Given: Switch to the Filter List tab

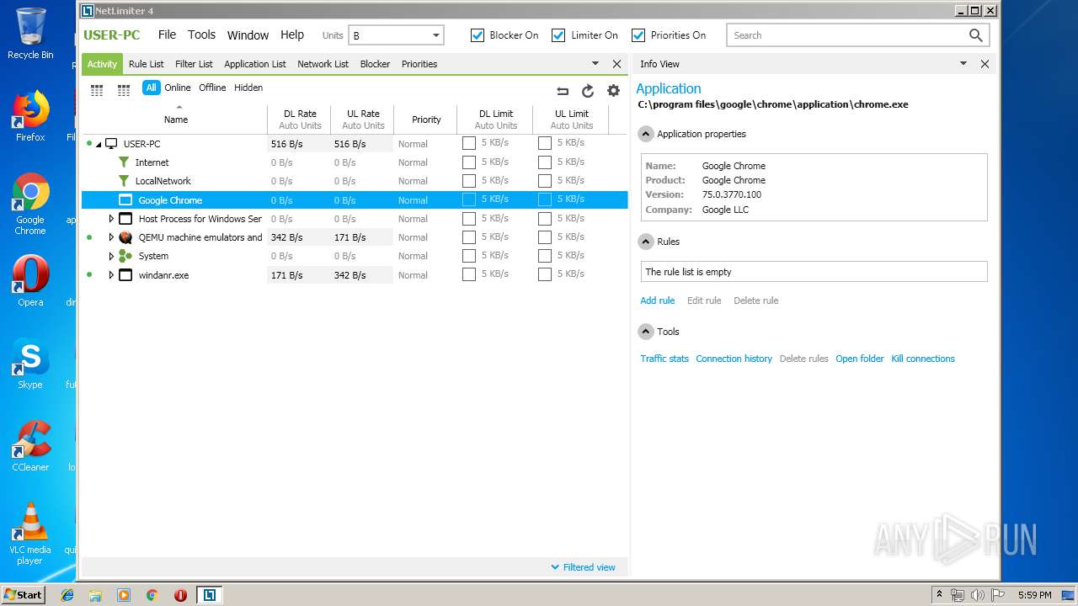Looking at the screenshot, I should [194, 64].
